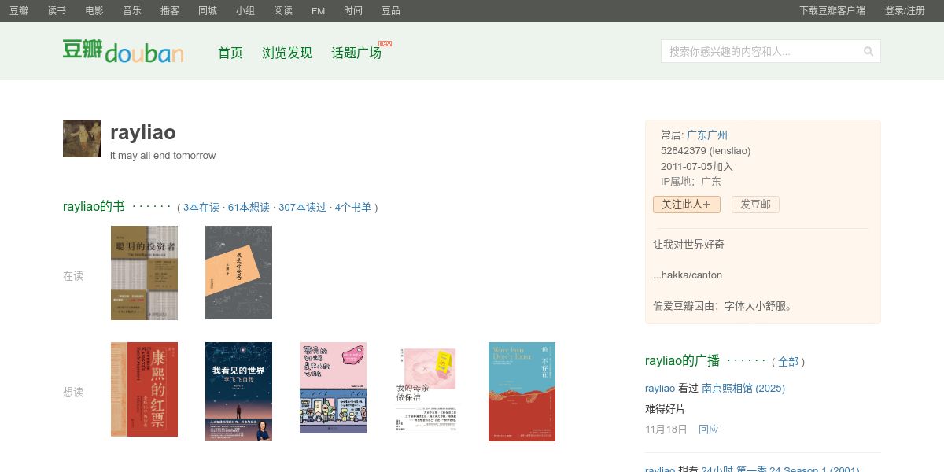
Task: Focus the search content and people field
Action: (x=761, y=51)
